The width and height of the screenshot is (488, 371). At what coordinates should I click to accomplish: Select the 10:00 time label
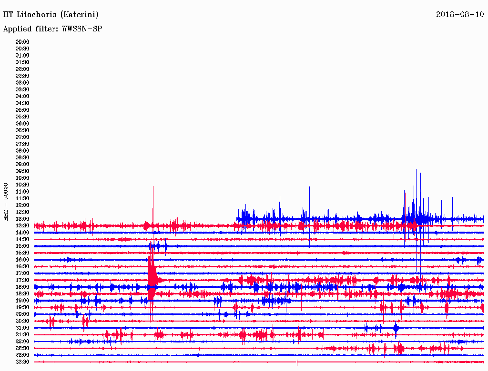click(x=22, y=178)
